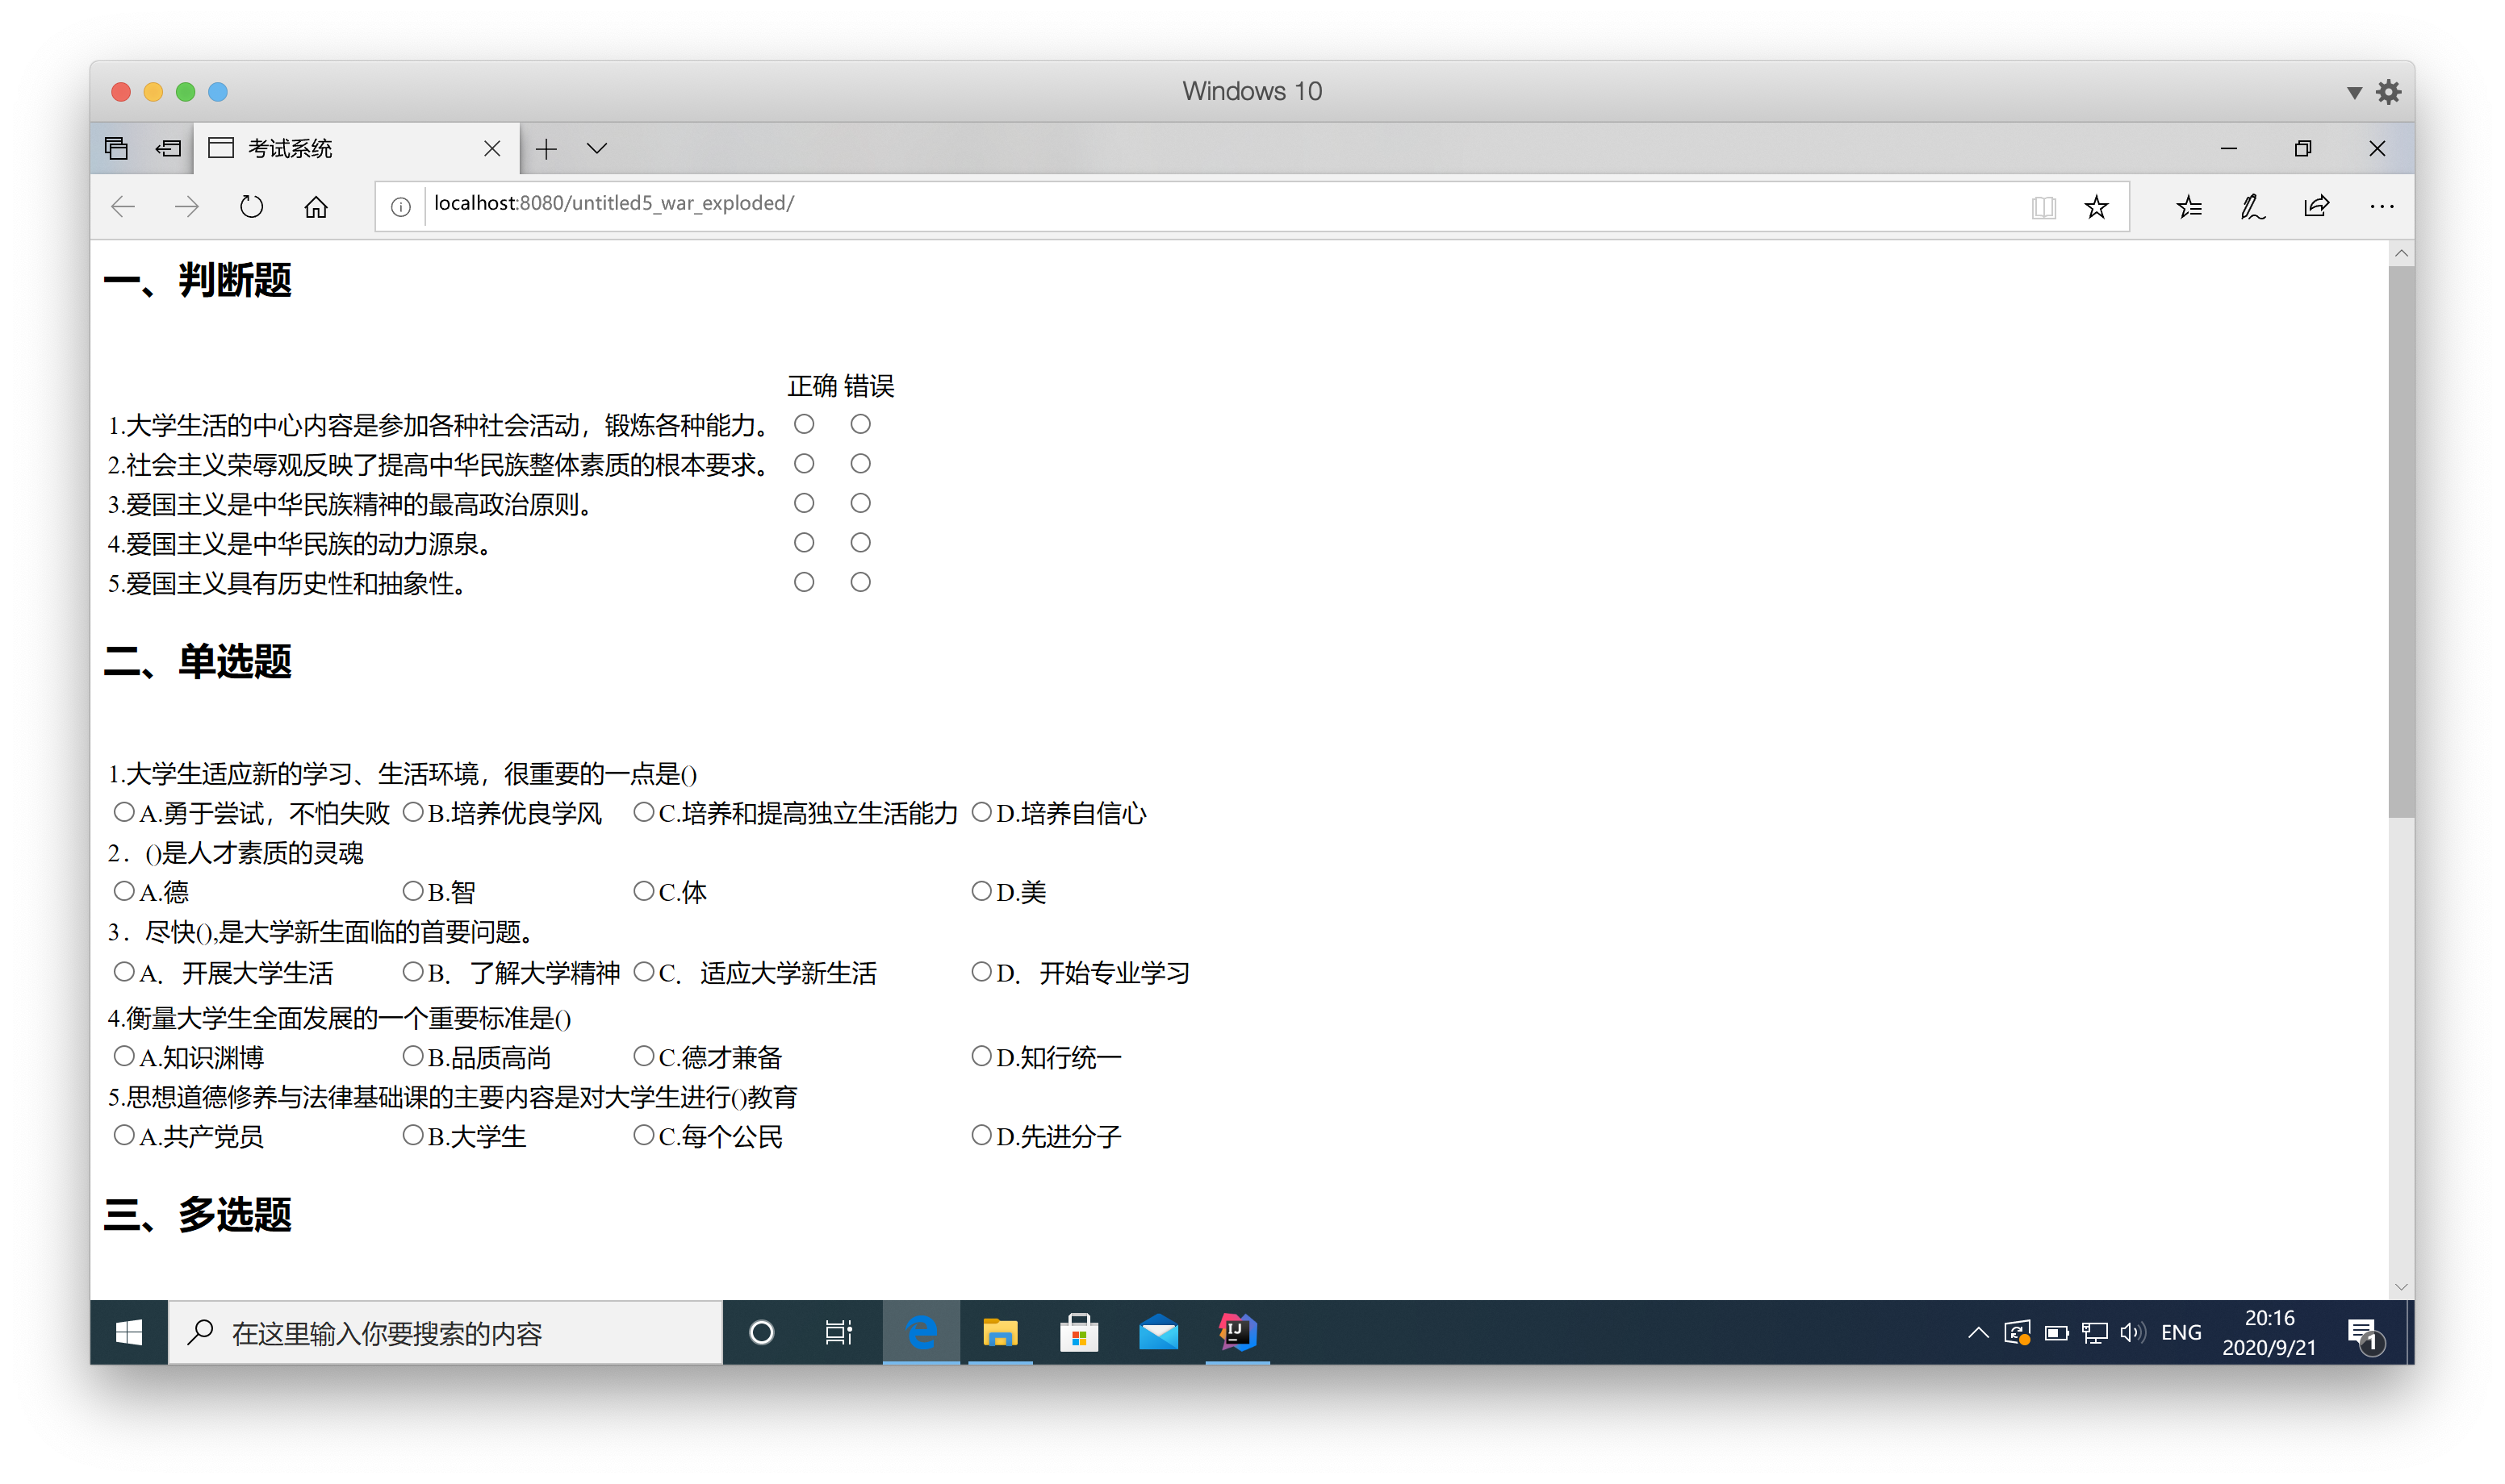The image size is (2505, 1484).
Task: Open the Favorites hub icon
Action: [2188, 207]
